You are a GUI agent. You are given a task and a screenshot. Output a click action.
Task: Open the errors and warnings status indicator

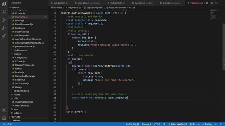[7, 124]
